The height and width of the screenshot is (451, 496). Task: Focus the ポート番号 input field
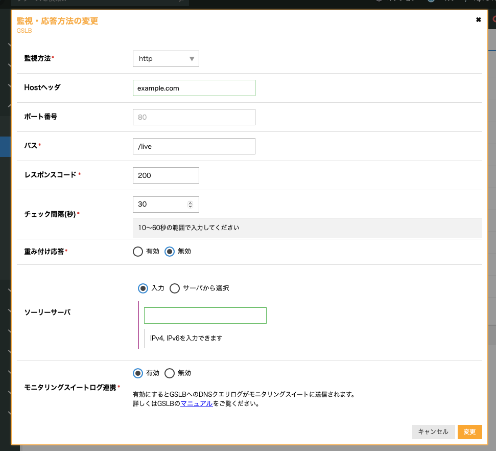[194, 117]
